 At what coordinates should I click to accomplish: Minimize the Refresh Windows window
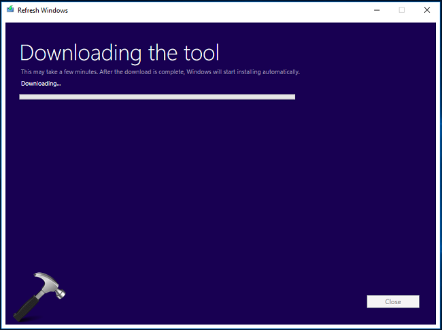click(377, 10)
